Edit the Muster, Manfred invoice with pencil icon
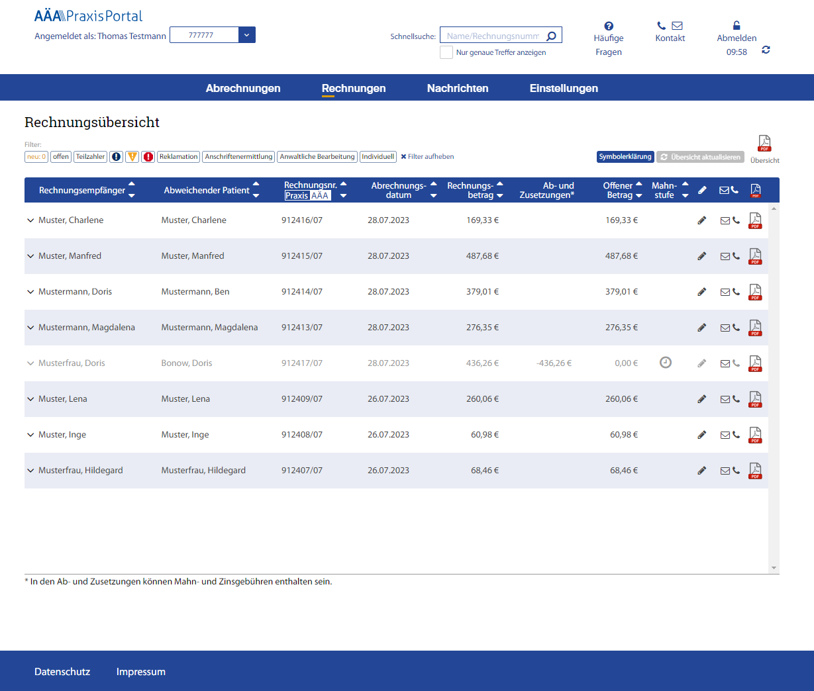 click(x=702, y=256)
